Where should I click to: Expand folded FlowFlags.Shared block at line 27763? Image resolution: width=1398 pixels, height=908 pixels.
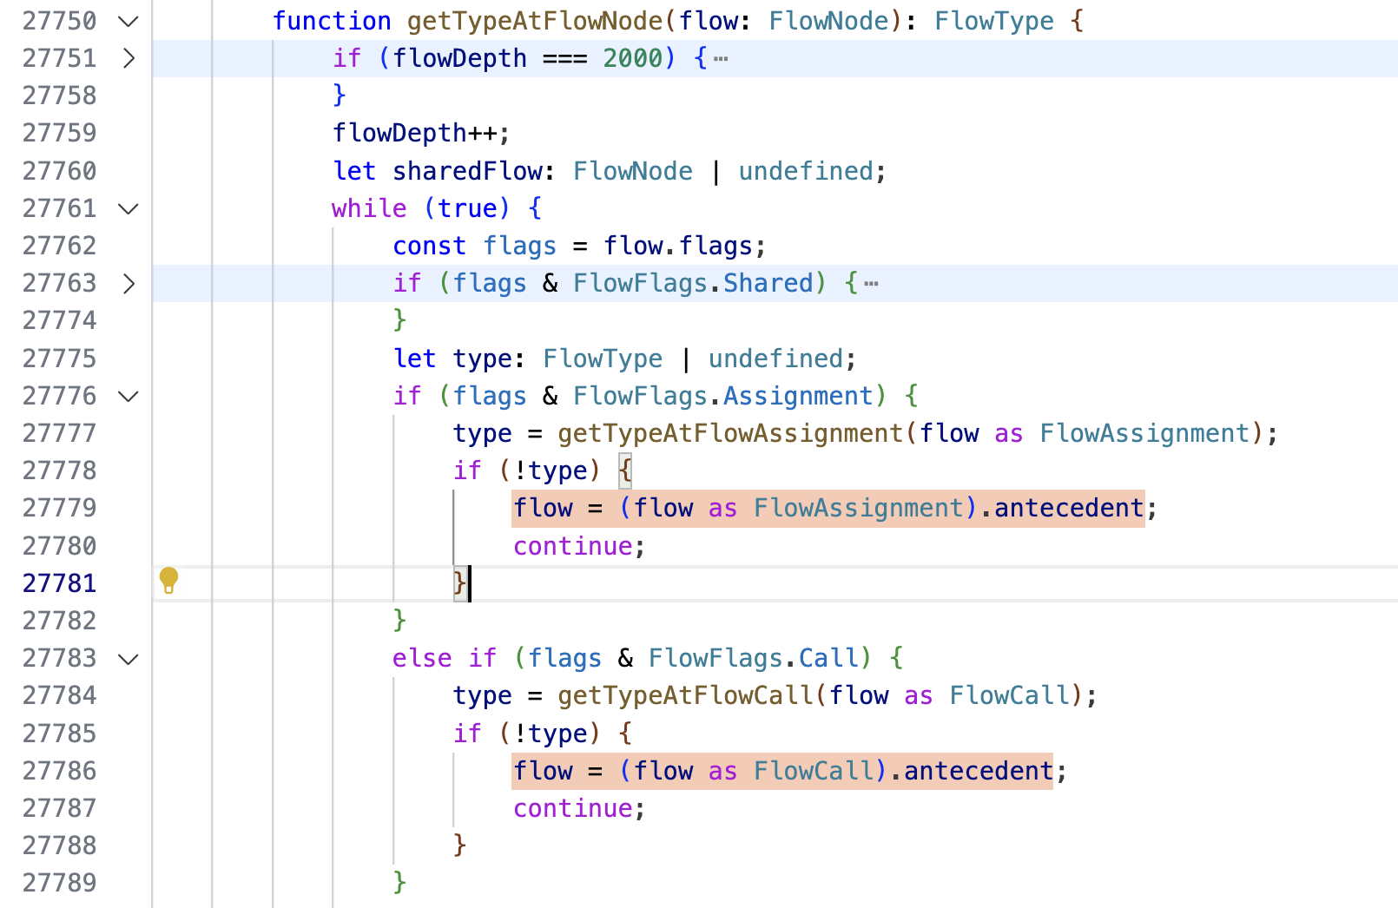(x=129, y=283)
